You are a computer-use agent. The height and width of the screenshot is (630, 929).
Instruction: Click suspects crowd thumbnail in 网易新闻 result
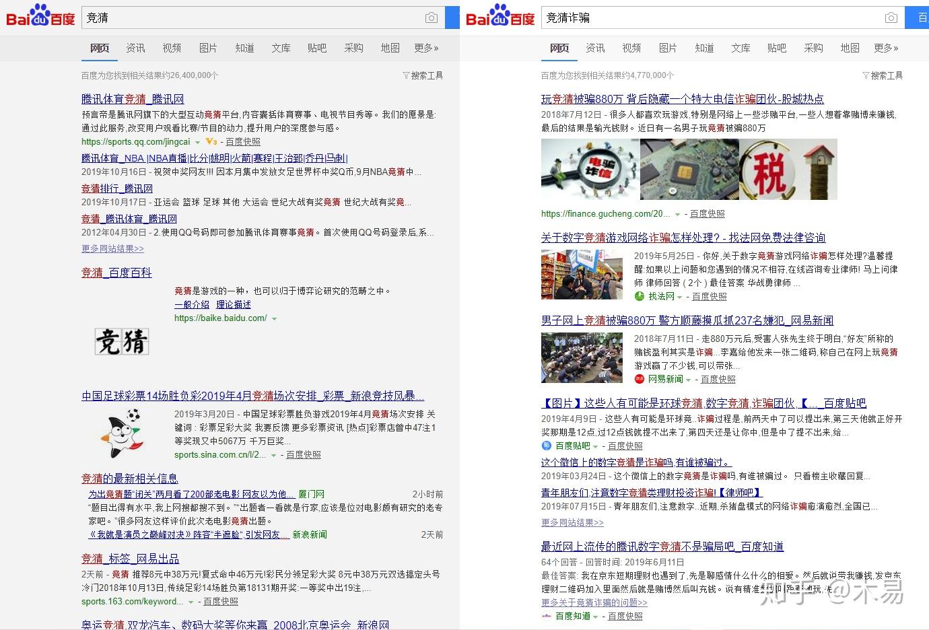click(x=582, y=357)
